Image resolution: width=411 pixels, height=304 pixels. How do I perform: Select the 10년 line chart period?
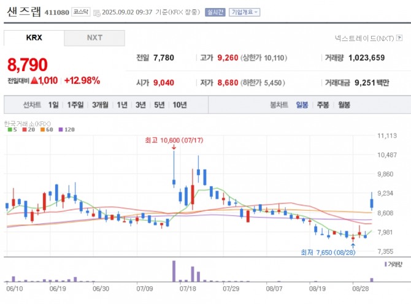[x=180, y=105]
